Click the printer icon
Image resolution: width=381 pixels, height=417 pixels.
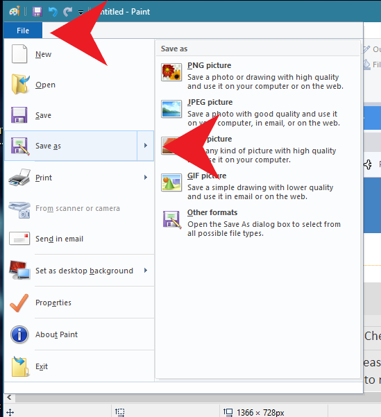click(x=19, y=178)
